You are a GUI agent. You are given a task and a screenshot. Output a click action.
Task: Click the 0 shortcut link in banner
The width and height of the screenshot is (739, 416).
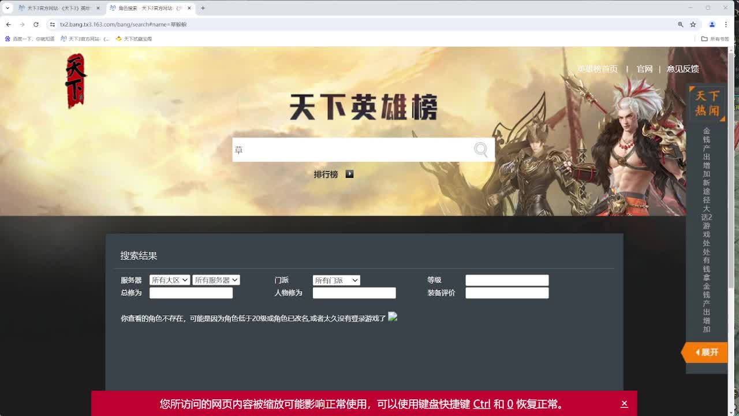(x=510, y=404)
